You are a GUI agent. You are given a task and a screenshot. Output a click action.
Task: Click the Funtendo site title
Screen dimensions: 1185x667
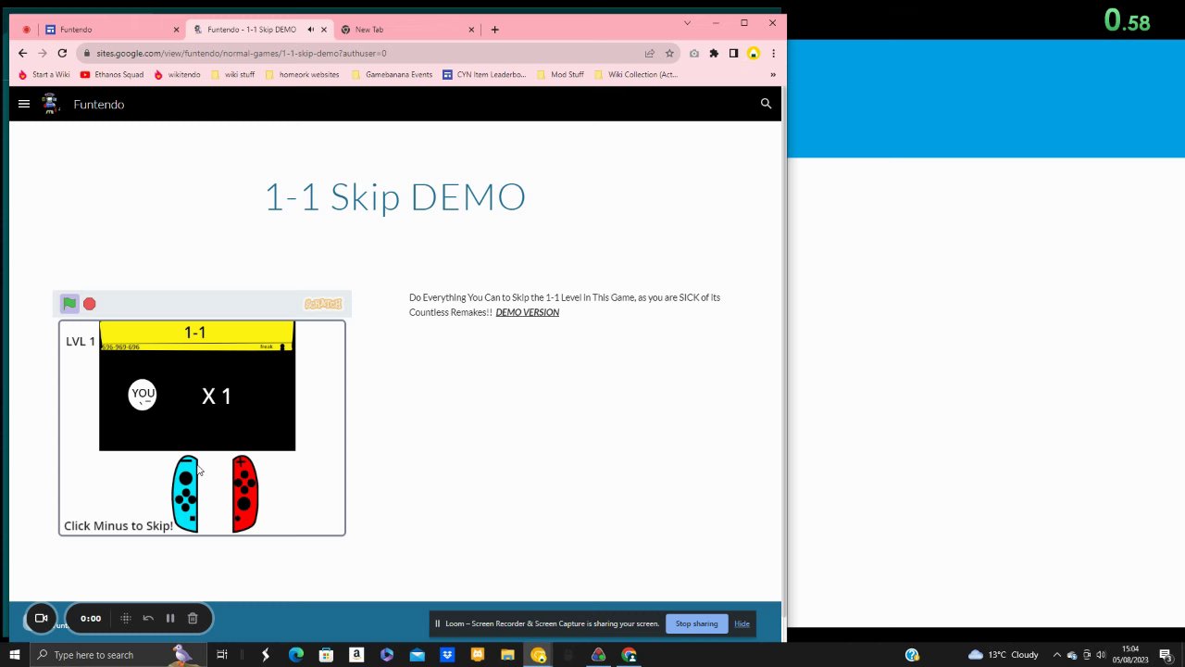coord(99,105)
